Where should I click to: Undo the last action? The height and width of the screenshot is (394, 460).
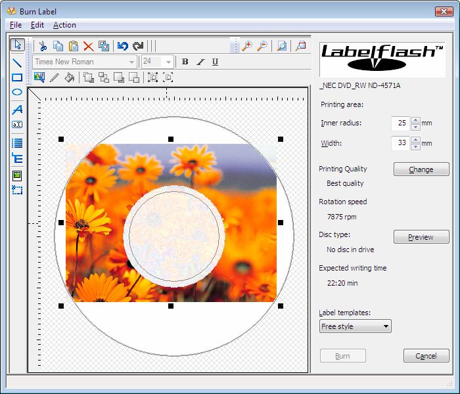(123, 46)
